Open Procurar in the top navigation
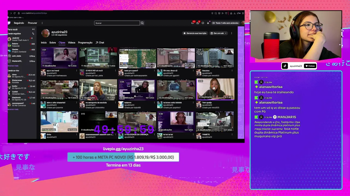Screen dimensions: 350x196 pyautogui.click(x=33, y=23)
